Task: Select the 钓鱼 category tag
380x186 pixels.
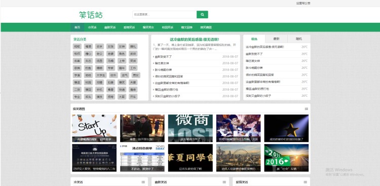Action: pyautogui.click(x=88, y=68)
